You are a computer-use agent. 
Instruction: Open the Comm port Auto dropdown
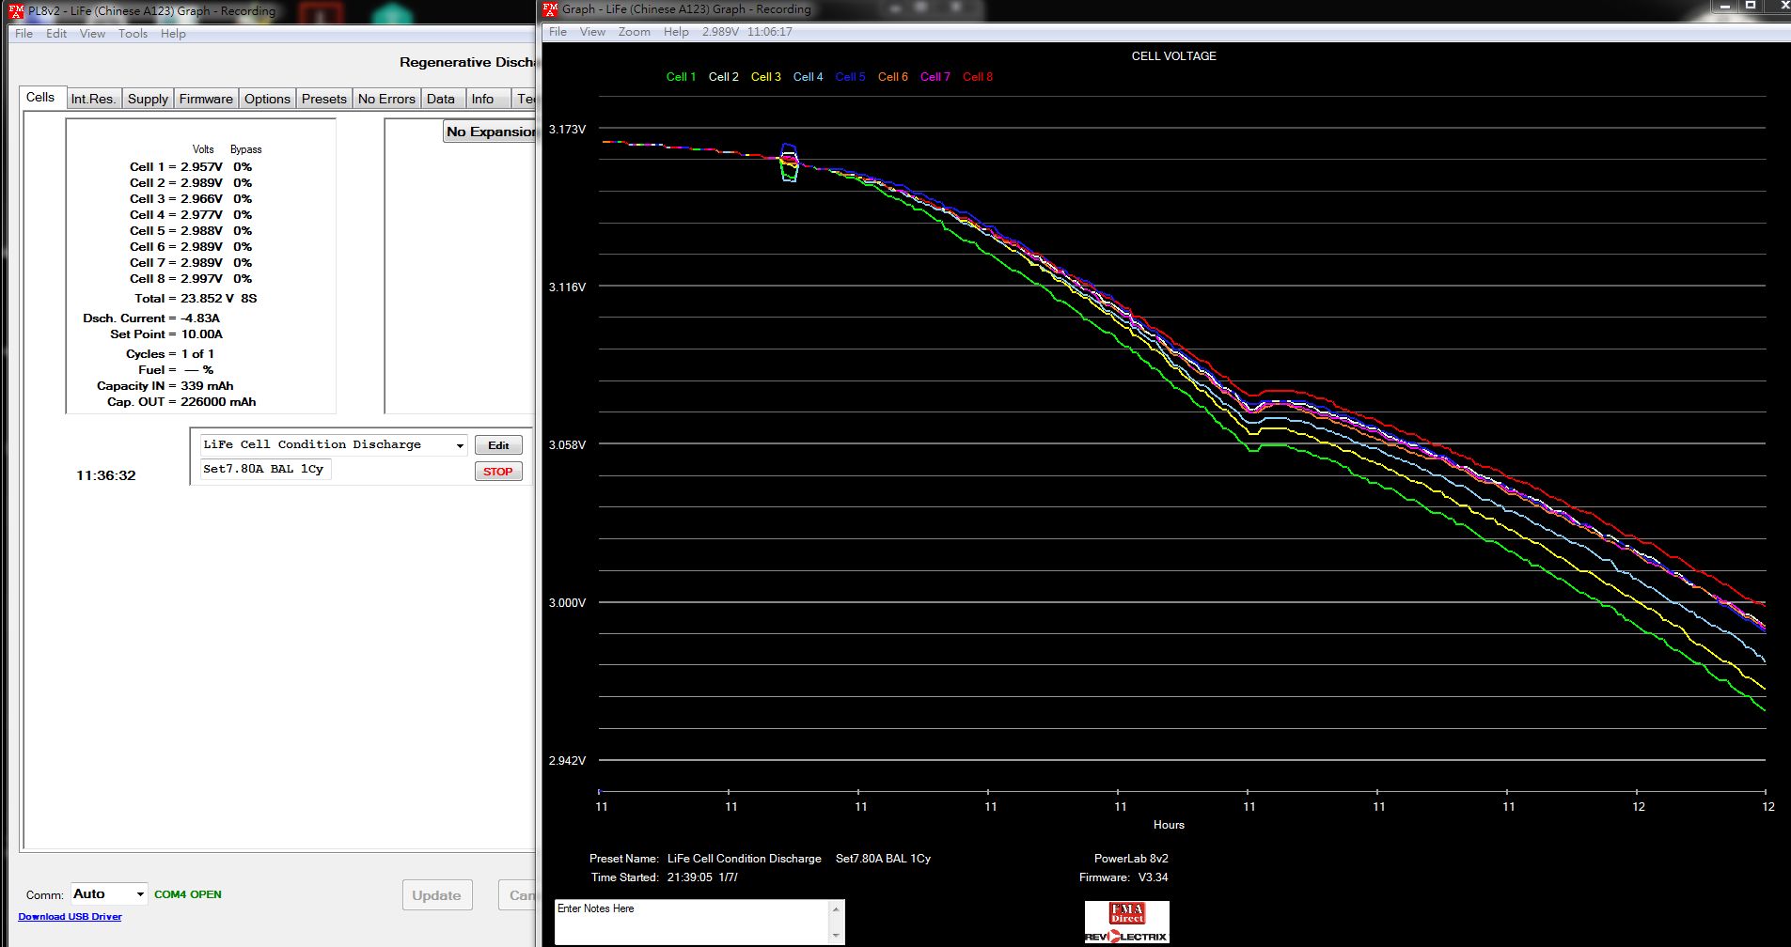click(x=140, y=894)
